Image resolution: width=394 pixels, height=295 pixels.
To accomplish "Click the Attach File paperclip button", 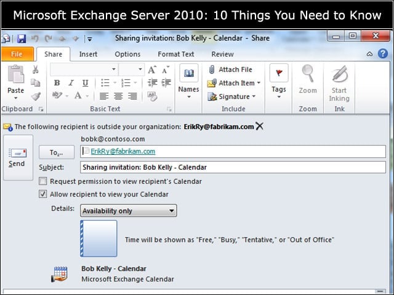I will [x=230, y=69].
